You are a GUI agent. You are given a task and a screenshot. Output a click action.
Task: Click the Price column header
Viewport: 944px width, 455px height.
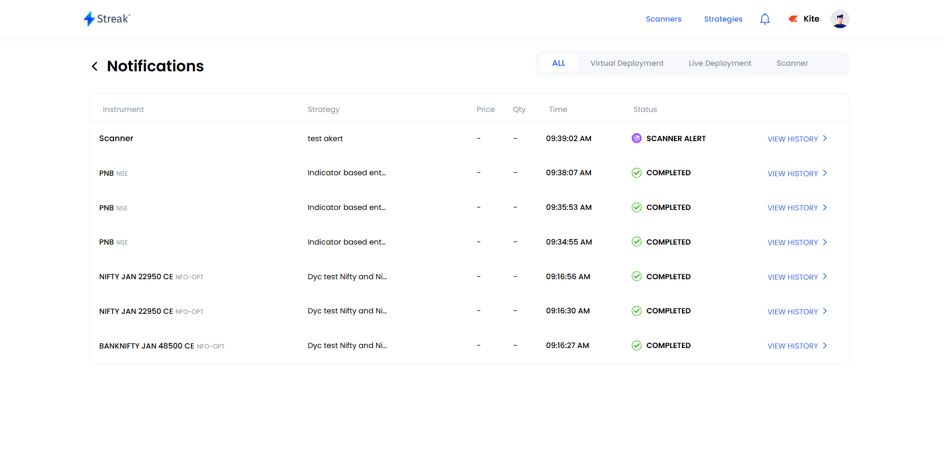click(486, 109)
